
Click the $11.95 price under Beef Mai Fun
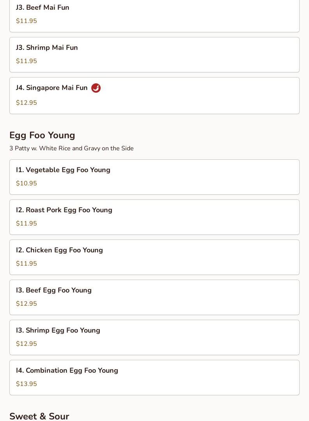pos(27,21)
